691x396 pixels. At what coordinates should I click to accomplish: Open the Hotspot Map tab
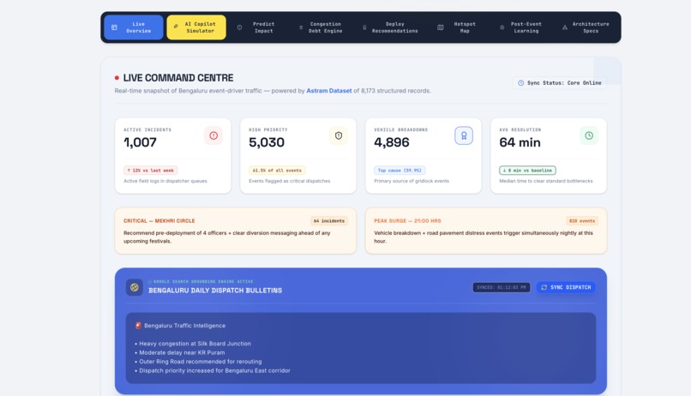coord(458,27)
